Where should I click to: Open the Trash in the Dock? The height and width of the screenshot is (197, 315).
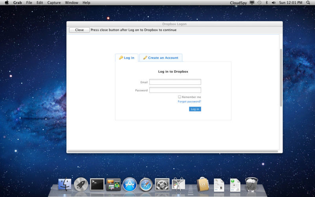[251, 184]
